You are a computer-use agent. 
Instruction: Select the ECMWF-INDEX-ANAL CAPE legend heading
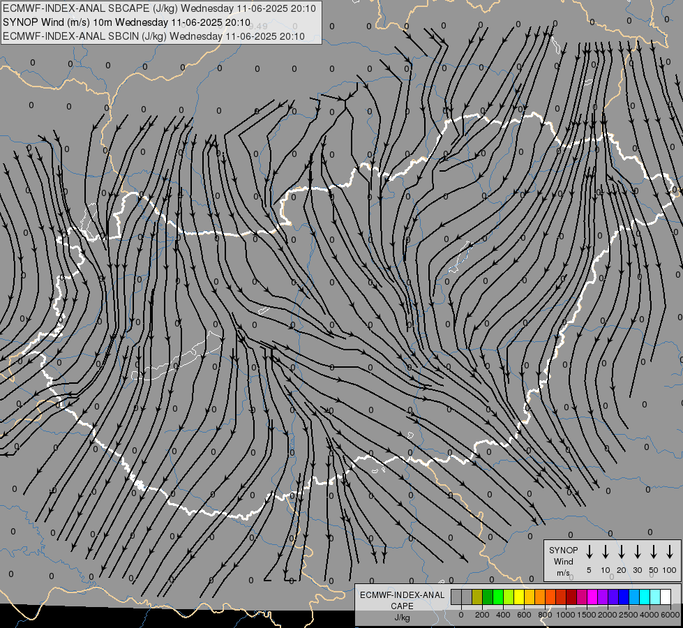[402, 606]
